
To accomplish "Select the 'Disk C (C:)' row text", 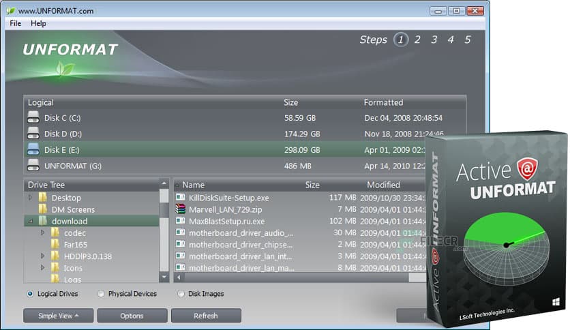I will pyautogui.click(x=63, y=118).
